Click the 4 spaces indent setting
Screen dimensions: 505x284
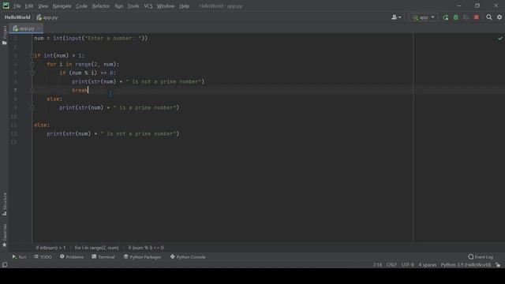pyautogui.click(x=428, y=265)
